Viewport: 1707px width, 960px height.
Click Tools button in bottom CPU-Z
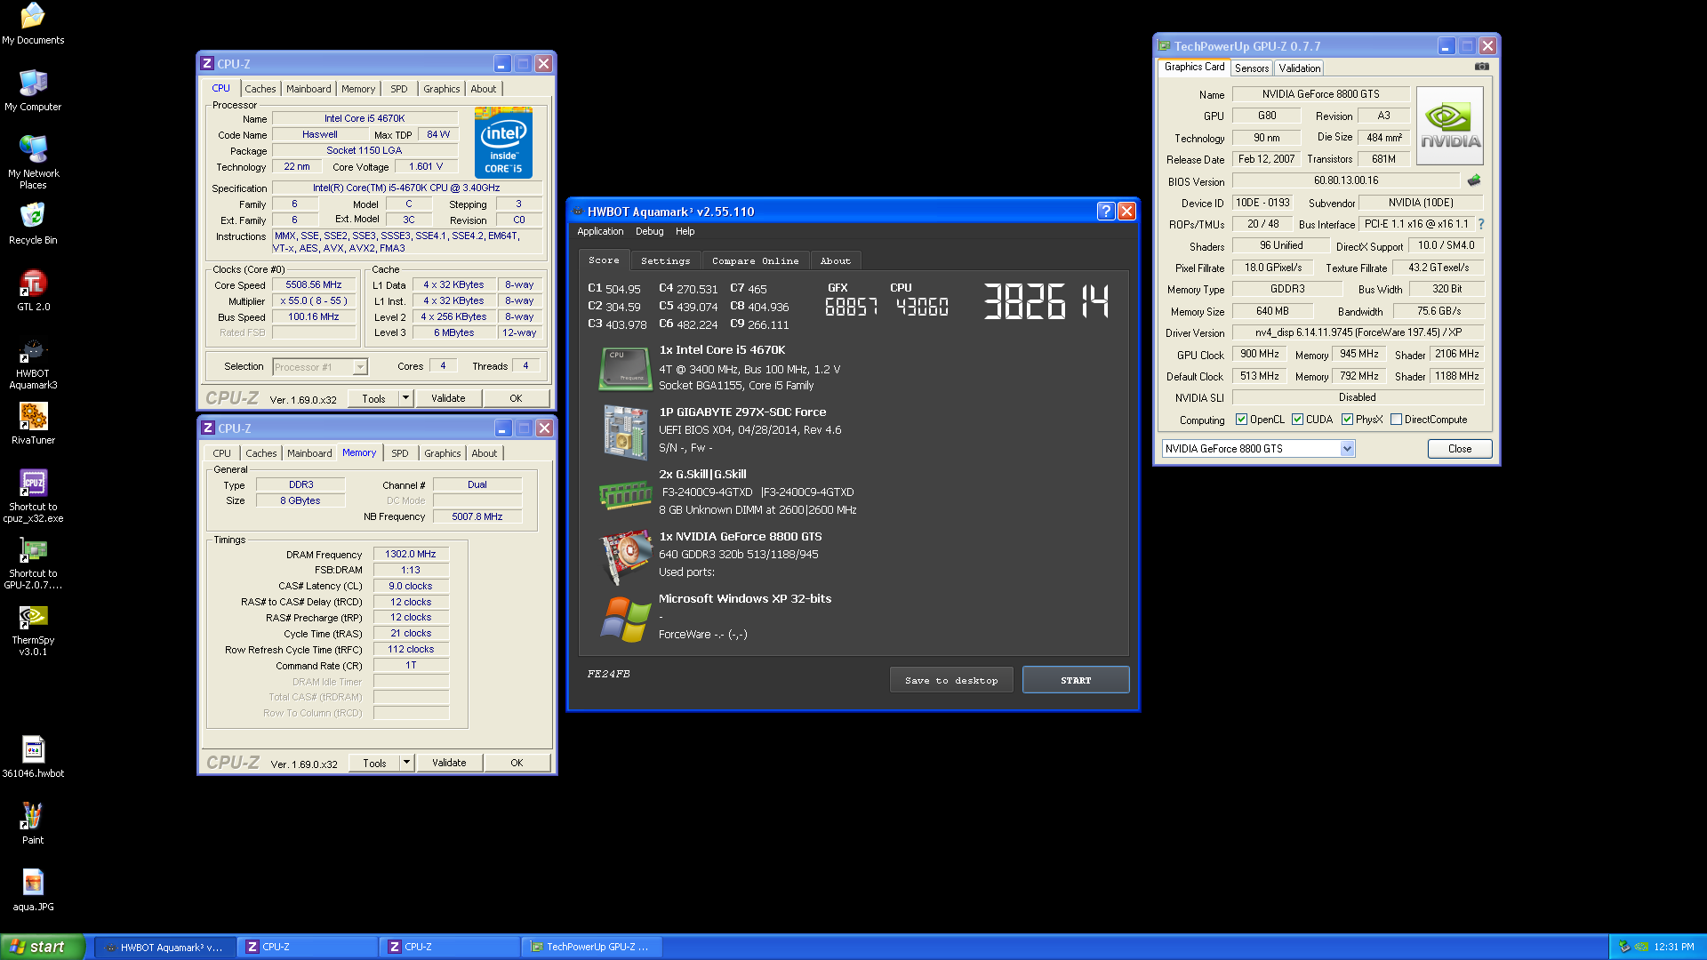click(x=374, y=763)
